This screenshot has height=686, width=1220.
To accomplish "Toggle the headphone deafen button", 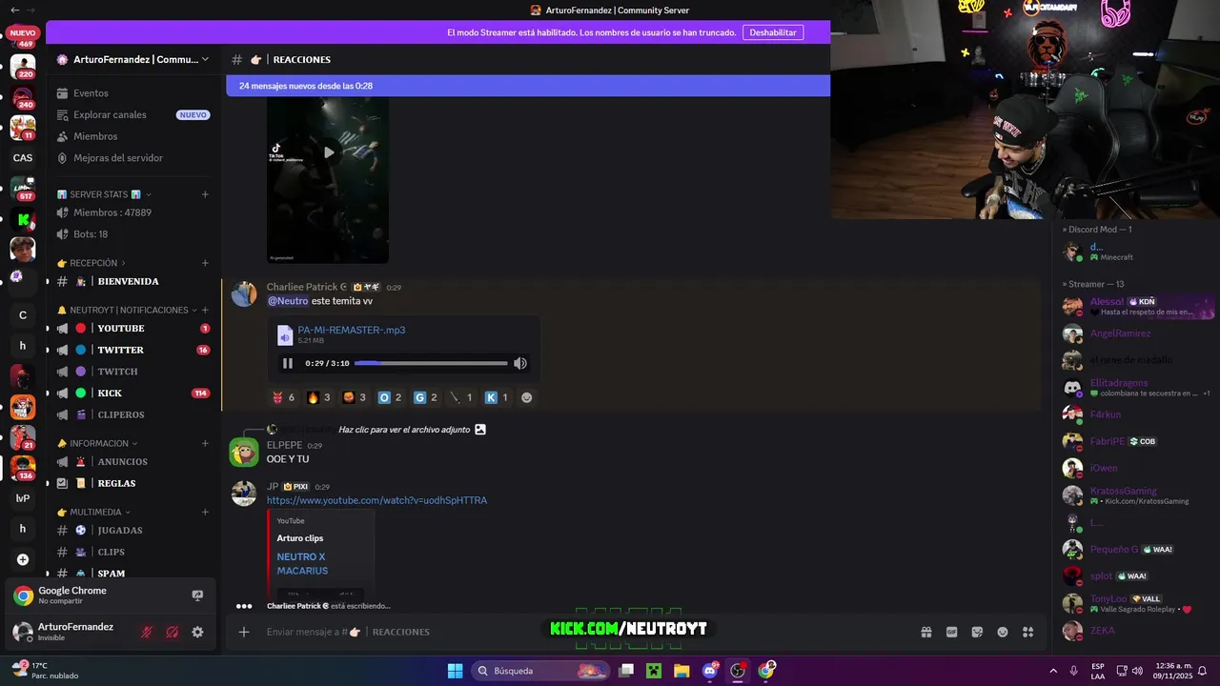I will [x=173, y=632].
